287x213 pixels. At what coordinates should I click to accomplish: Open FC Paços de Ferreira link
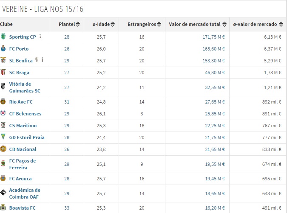[x=23, y=164]
